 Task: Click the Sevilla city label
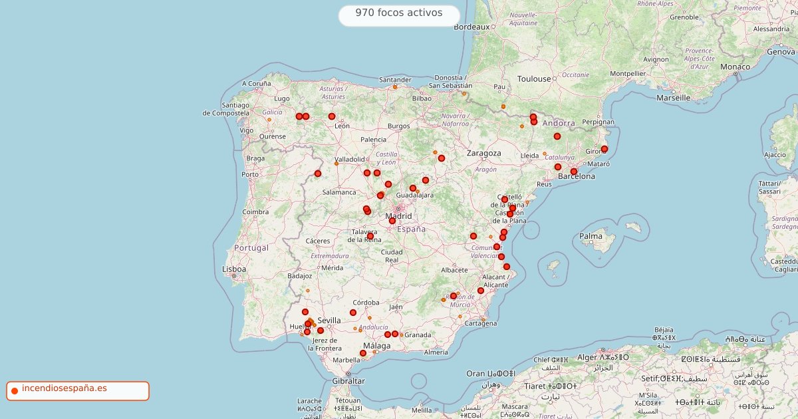[x=329, y=321]
